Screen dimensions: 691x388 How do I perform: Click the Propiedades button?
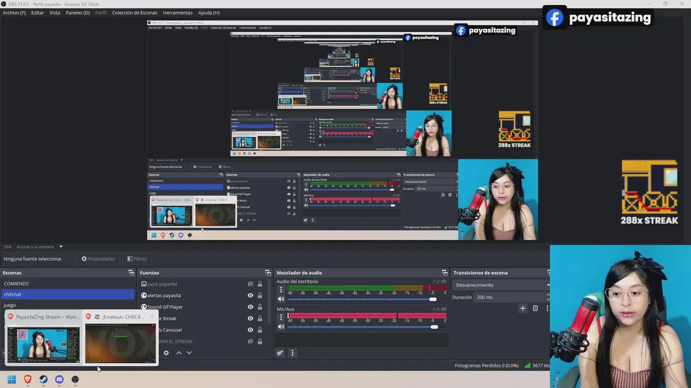[x=98, y=259]
